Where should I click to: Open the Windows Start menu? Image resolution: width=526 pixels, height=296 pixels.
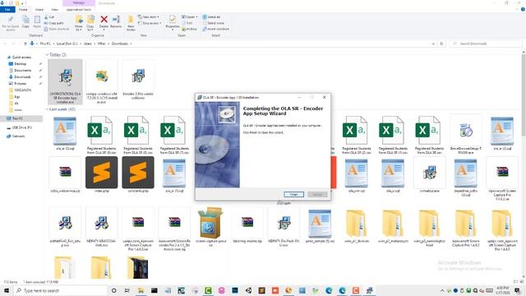6,290
